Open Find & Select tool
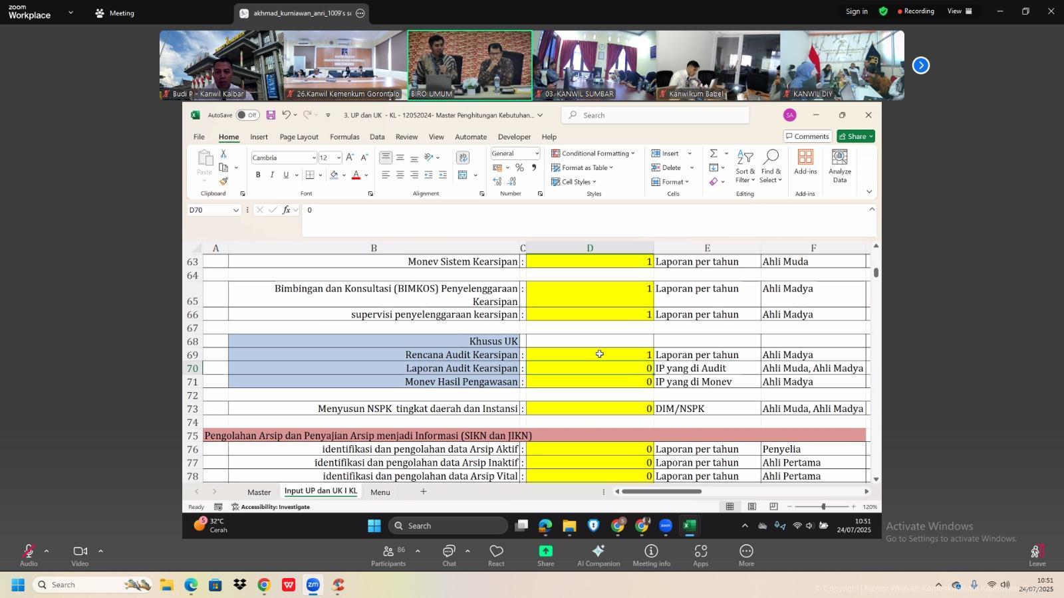 coord(770,166)
